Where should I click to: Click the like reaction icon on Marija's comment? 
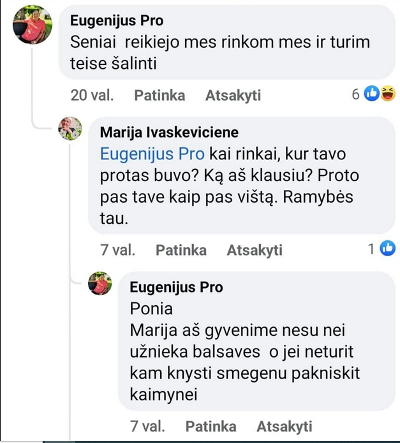[x=387, y=250]
